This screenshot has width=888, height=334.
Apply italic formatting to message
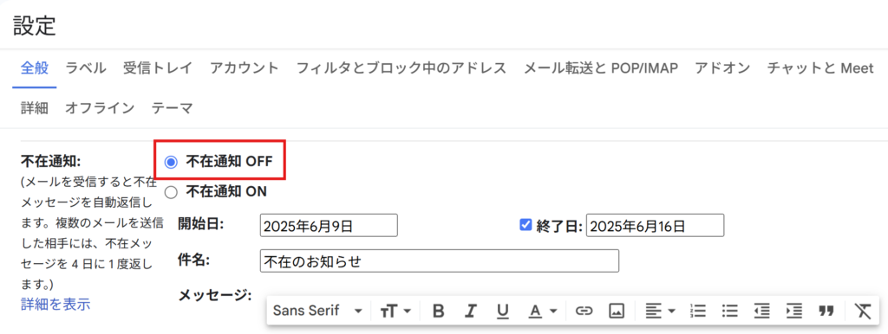[x=470, y=311]
